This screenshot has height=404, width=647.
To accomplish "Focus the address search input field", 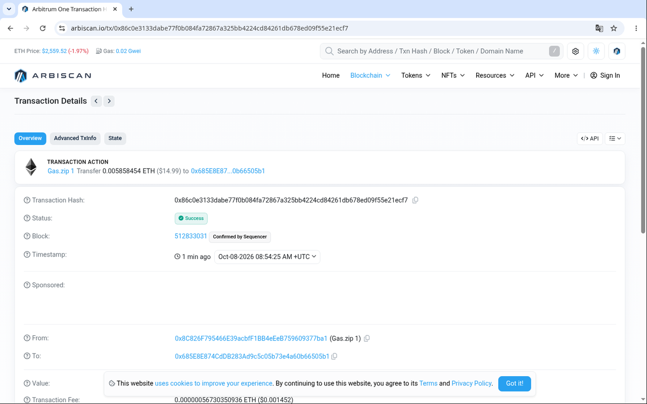I will [x=441, y=51].
